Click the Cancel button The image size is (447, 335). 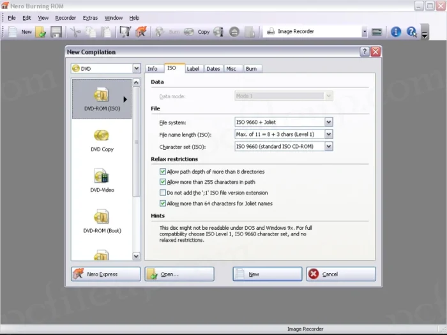341,274
